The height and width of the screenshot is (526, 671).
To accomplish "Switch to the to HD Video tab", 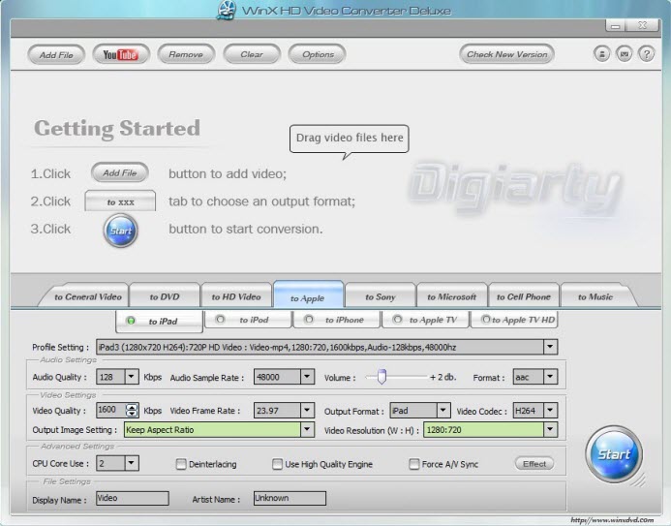I will pos(236,296).
